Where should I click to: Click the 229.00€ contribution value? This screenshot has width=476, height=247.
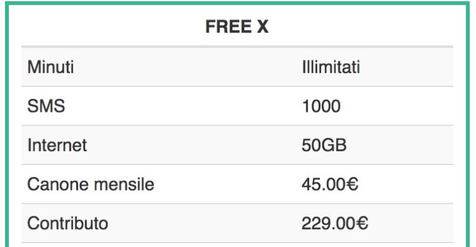[x=335, y=224]
